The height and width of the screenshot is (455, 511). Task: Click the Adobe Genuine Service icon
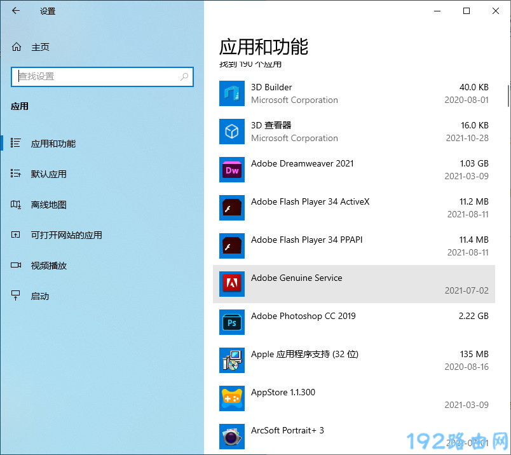[231, 284]
